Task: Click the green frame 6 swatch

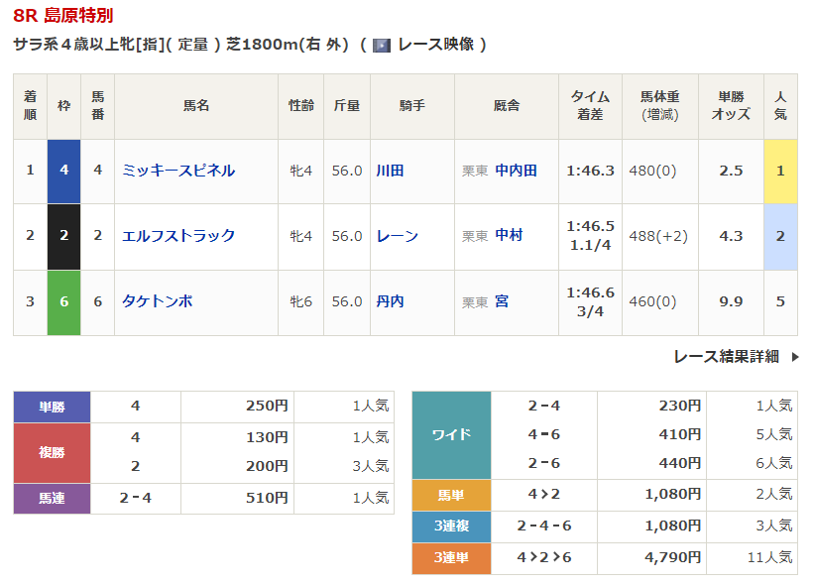Action: pos(64,301)
